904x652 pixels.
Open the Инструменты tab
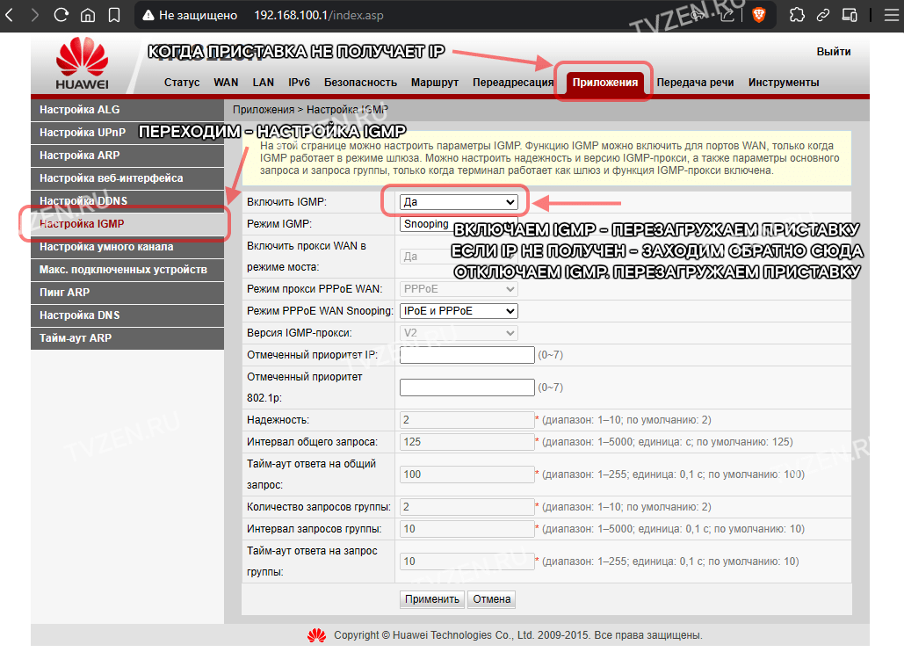click(784, 83)
